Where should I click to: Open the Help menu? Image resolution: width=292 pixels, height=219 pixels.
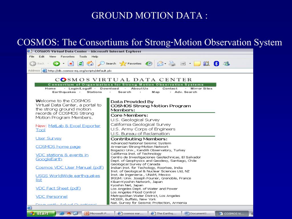[x=95, y=57]
